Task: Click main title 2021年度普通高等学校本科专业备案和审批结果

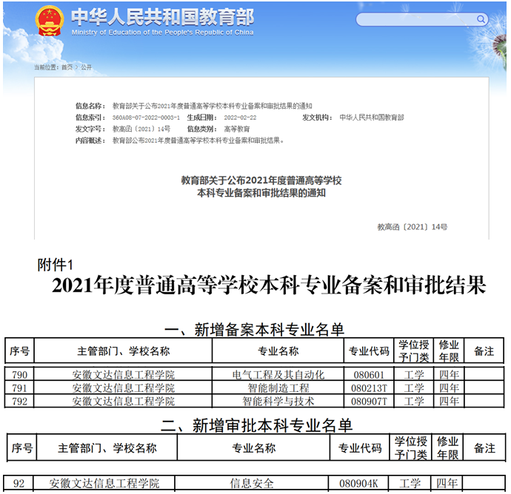Action: click(269, 285)
